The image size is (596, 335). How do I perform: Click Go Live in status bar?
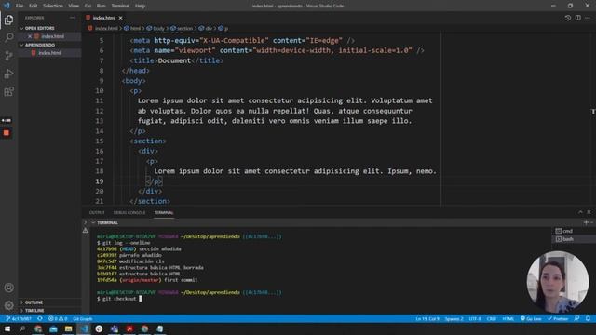(x=531, y=318)
